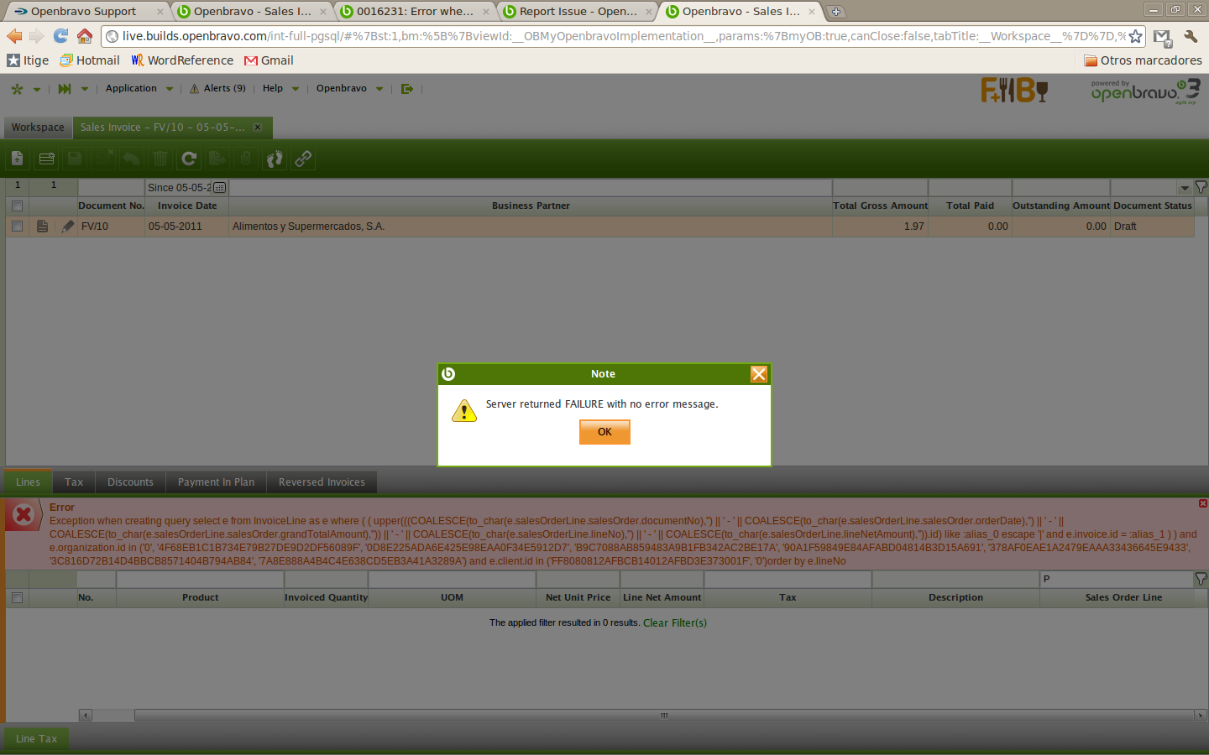The height and width of the screenshot is (755, 1209).
Task: Tick the checkbox for invoice FV/10
Action: 17,226
